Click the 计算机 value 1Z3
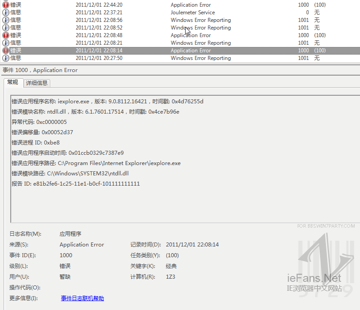 (170, 277)
